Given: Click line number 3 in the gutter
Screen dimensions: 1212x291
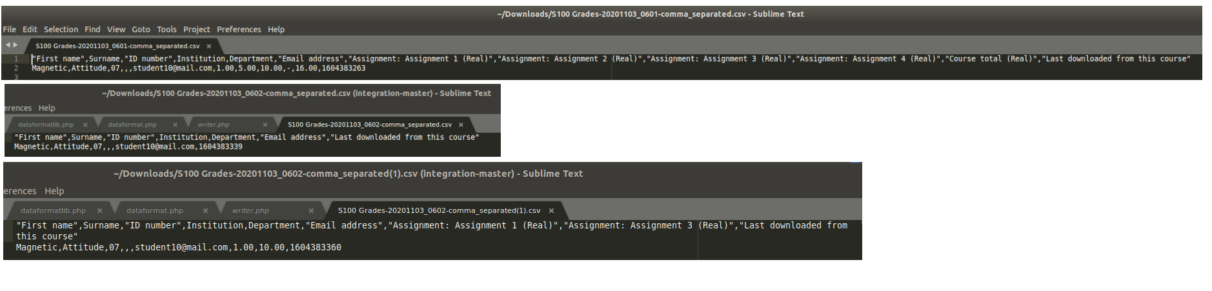Looking at the screenshot, I should [x=17, y=77].
